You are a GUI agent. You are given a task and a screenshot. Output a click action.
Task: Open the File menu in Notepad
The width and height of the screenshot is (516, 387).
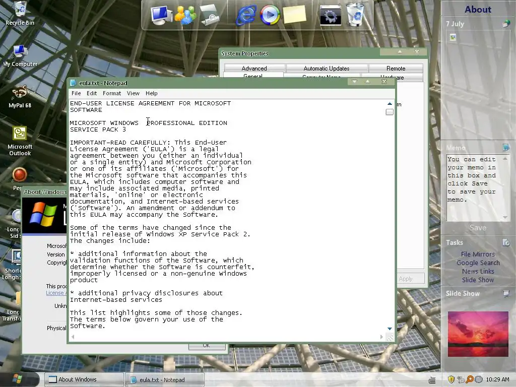click(76, 93)
